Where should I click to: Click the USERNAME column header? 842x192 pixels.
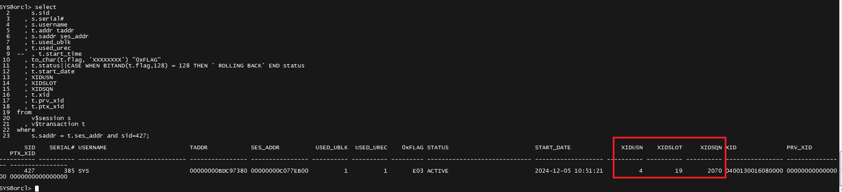pos(92,147)
